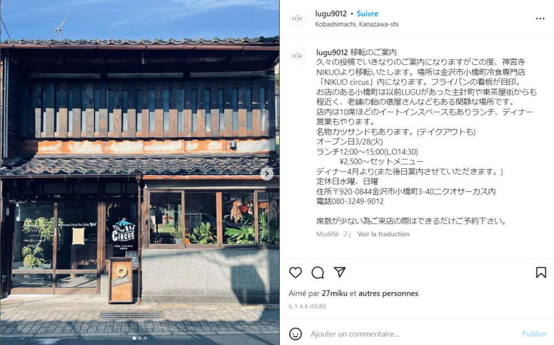554x345 pixels.
Task: Select second carousel dot indicator
Action: [140, 338]
